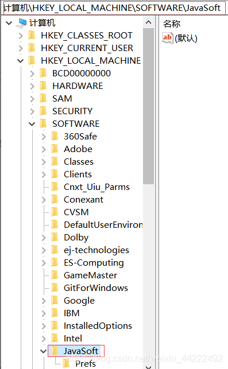
Task: Click the tree scrollbar down arrow
Action: point(148,367)
